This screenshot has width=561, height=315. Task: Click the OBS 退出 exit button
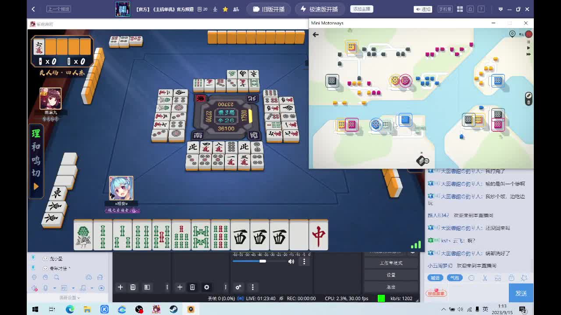pyautogui.click(x=391, y=287)
